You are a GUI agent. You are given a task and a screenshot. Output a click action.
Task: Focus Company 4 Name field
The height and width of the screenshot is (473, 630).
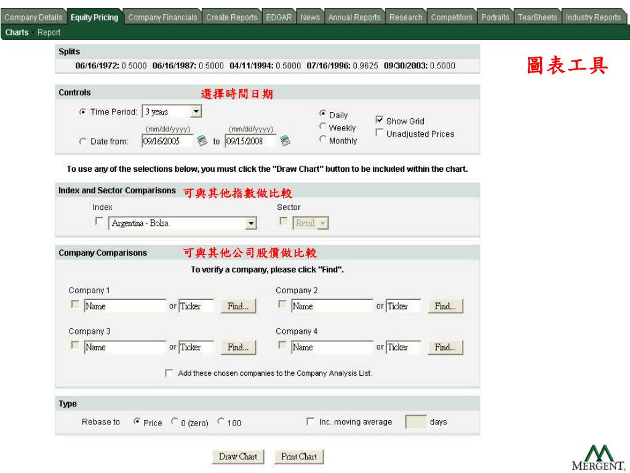click(x=332, y=347)
